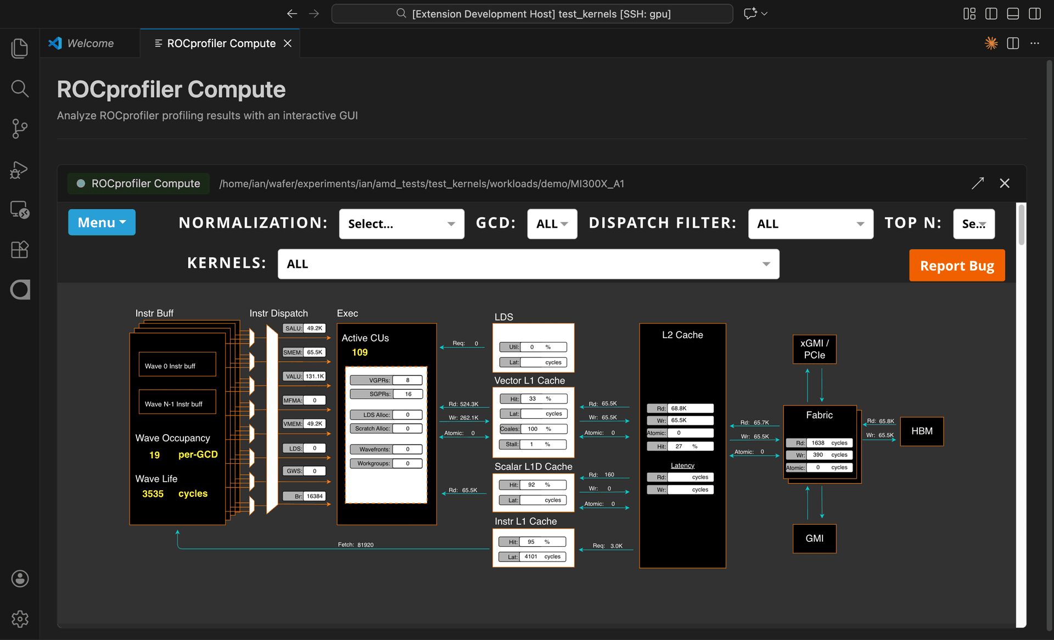Image resolution: width=1054 pixels, height=640 pixels.
Task: Click the orange Copilot spark icon
Action: click(x=991, y=43)
